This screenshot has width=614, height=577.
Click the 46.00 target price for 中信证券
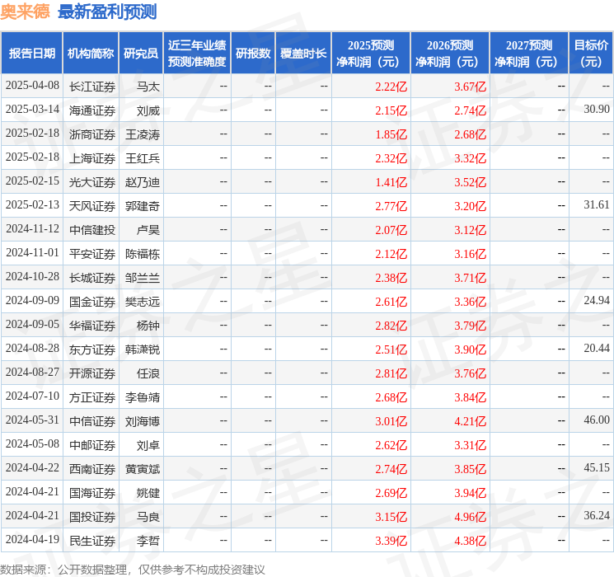tap(596, 420)
